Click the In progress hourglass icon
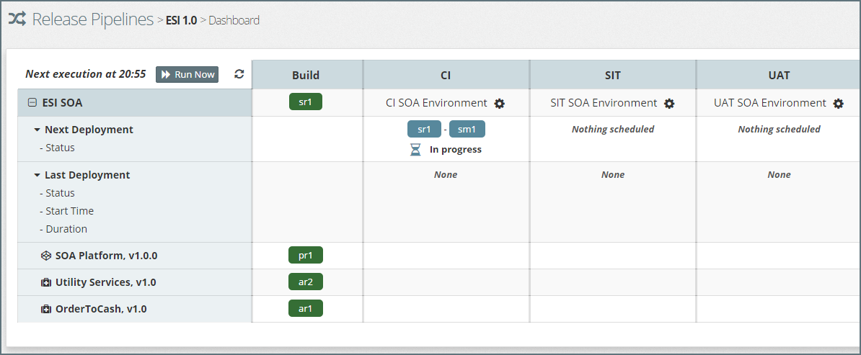 pos(415,150)
